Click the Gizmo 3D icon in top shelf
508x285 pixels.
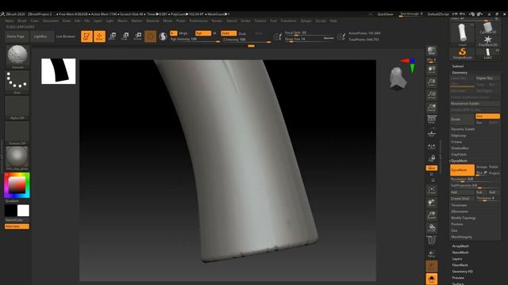pos(150,36)
